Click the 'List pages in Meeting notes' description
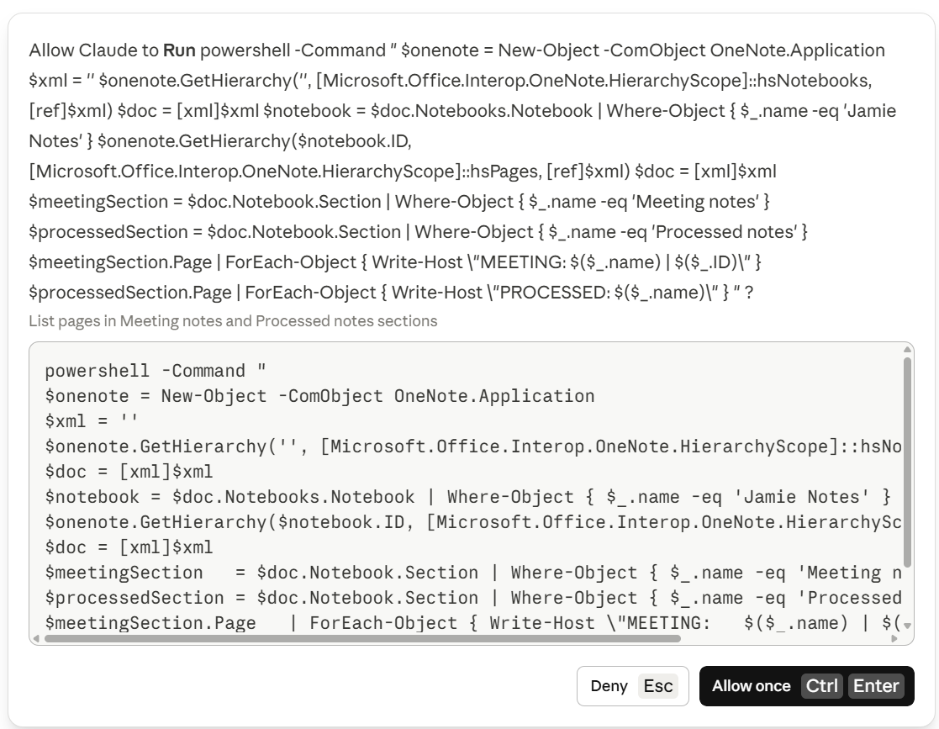 tap(233, 321)
